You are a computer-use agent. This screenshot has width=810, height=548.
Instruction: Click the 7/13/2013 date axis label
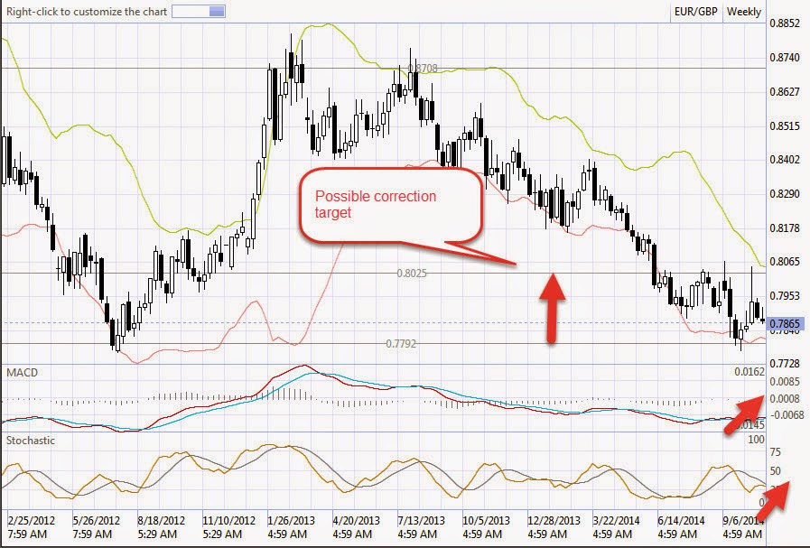[422, 520]
